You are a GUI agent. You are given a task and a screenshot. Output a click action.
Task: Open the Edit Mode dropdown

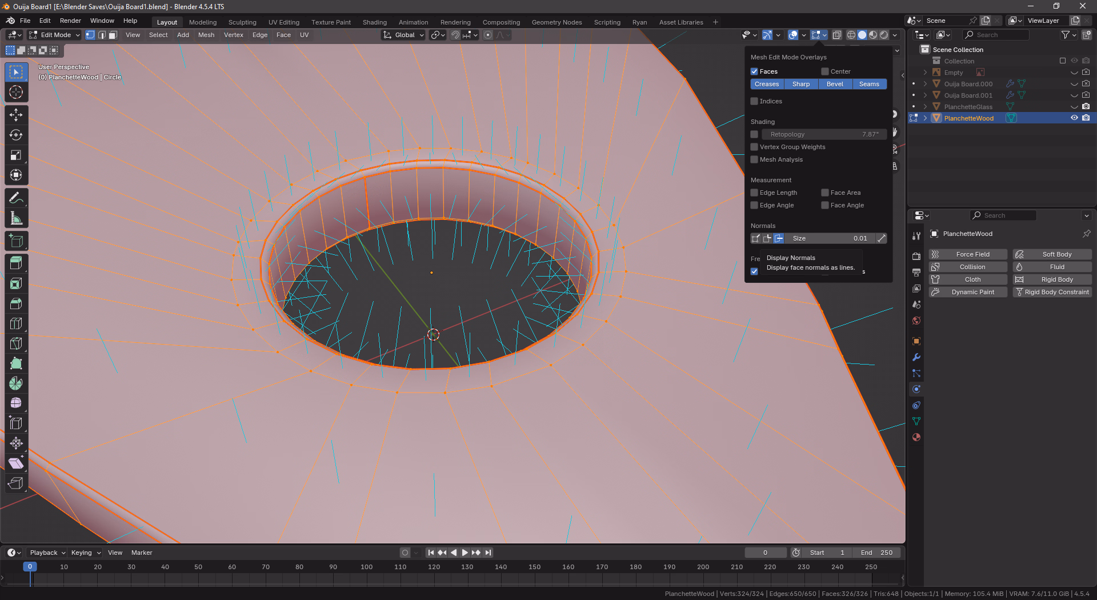pyautogui.click(x=55, y=35)
